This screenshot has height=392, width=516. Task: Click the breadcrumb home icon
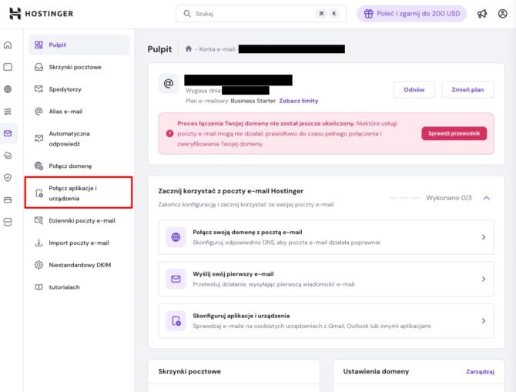(189, 49)
